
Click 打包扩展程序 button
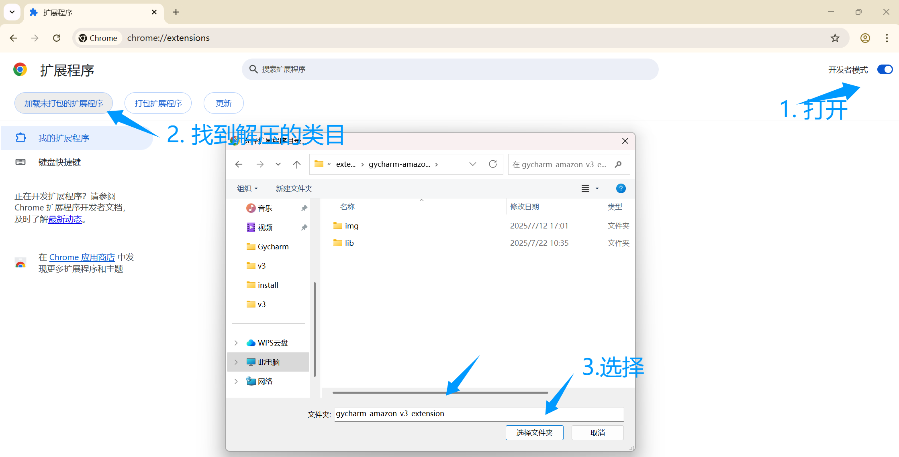158,103
